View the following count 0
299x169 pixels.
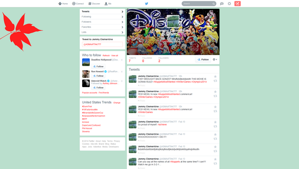pyautogui.click(x=143, y=61)
